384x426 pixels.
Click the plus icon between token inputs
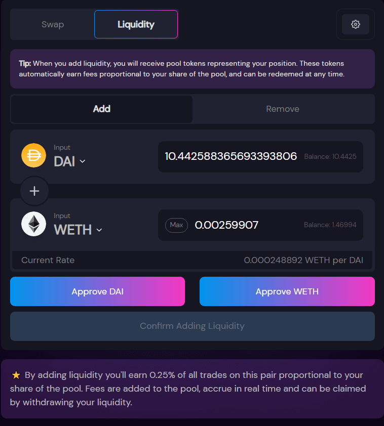coord(34,191)
